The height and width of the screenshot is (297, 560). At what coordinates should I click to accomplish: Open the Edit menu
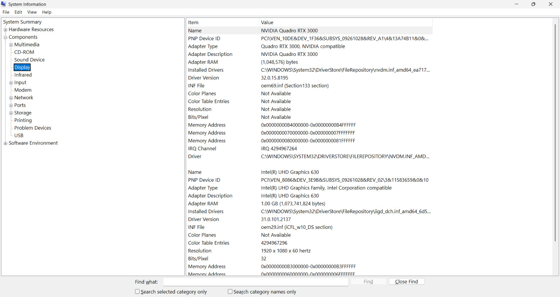pos(18,12)
